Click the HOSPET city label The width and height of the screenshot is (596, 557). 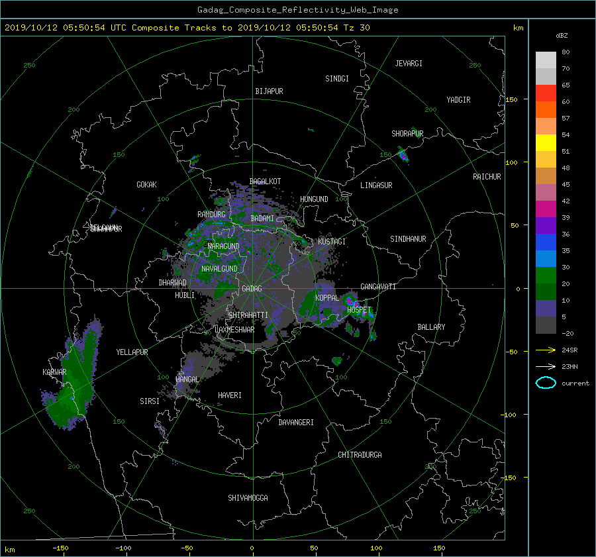(x=358, y=310)
